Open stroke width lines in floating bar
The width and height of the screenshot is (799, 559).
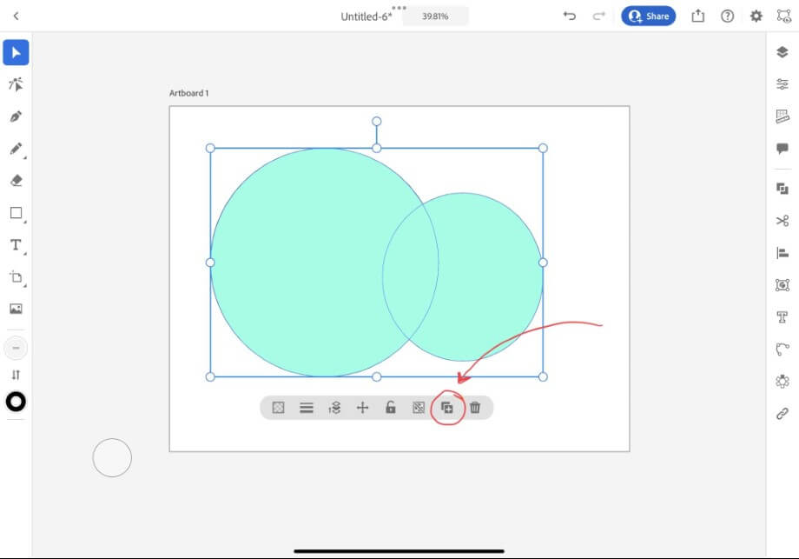[307, 408]
